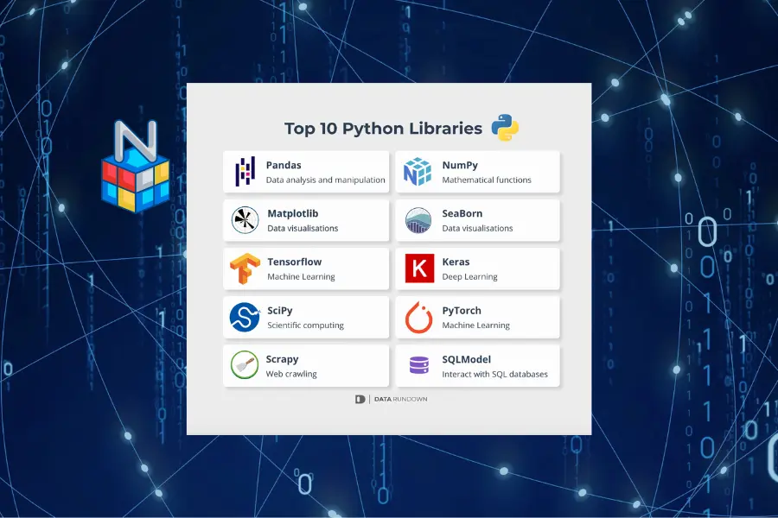Click 'Data visualisations' under Matplotlib

click(x=303, y=229)
